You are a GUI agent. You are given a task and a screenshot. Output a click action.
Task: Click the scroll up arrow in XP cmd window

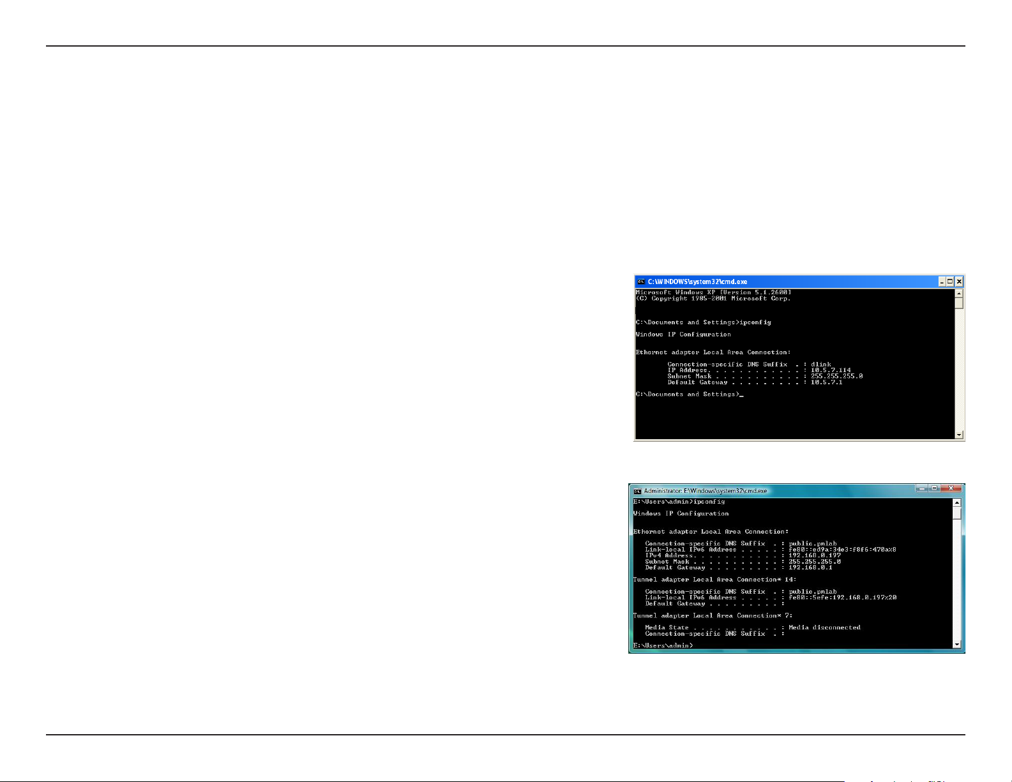pyautogui.click(x=959, y=293)
